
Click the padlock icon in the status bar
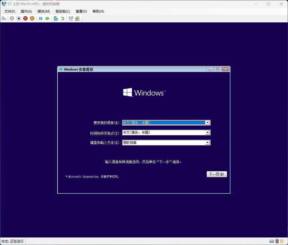point(282,241)
